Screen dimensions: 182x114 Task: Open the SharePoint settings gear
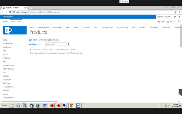point(174,17)
